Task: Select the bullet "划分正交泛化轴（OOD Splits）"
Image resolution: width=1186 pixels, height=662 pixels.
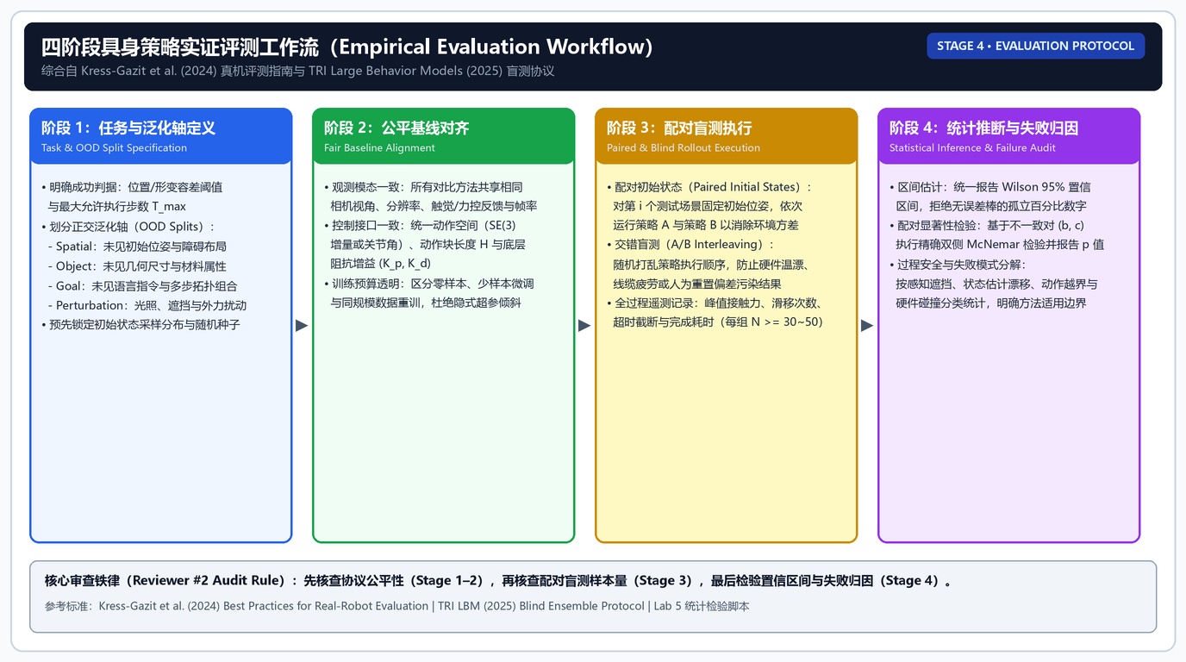Action: (x=128, y=227)
